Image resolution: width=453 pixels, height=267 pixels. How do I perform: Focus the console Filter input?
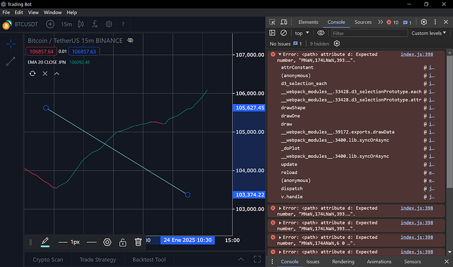[x=370, y=33]
